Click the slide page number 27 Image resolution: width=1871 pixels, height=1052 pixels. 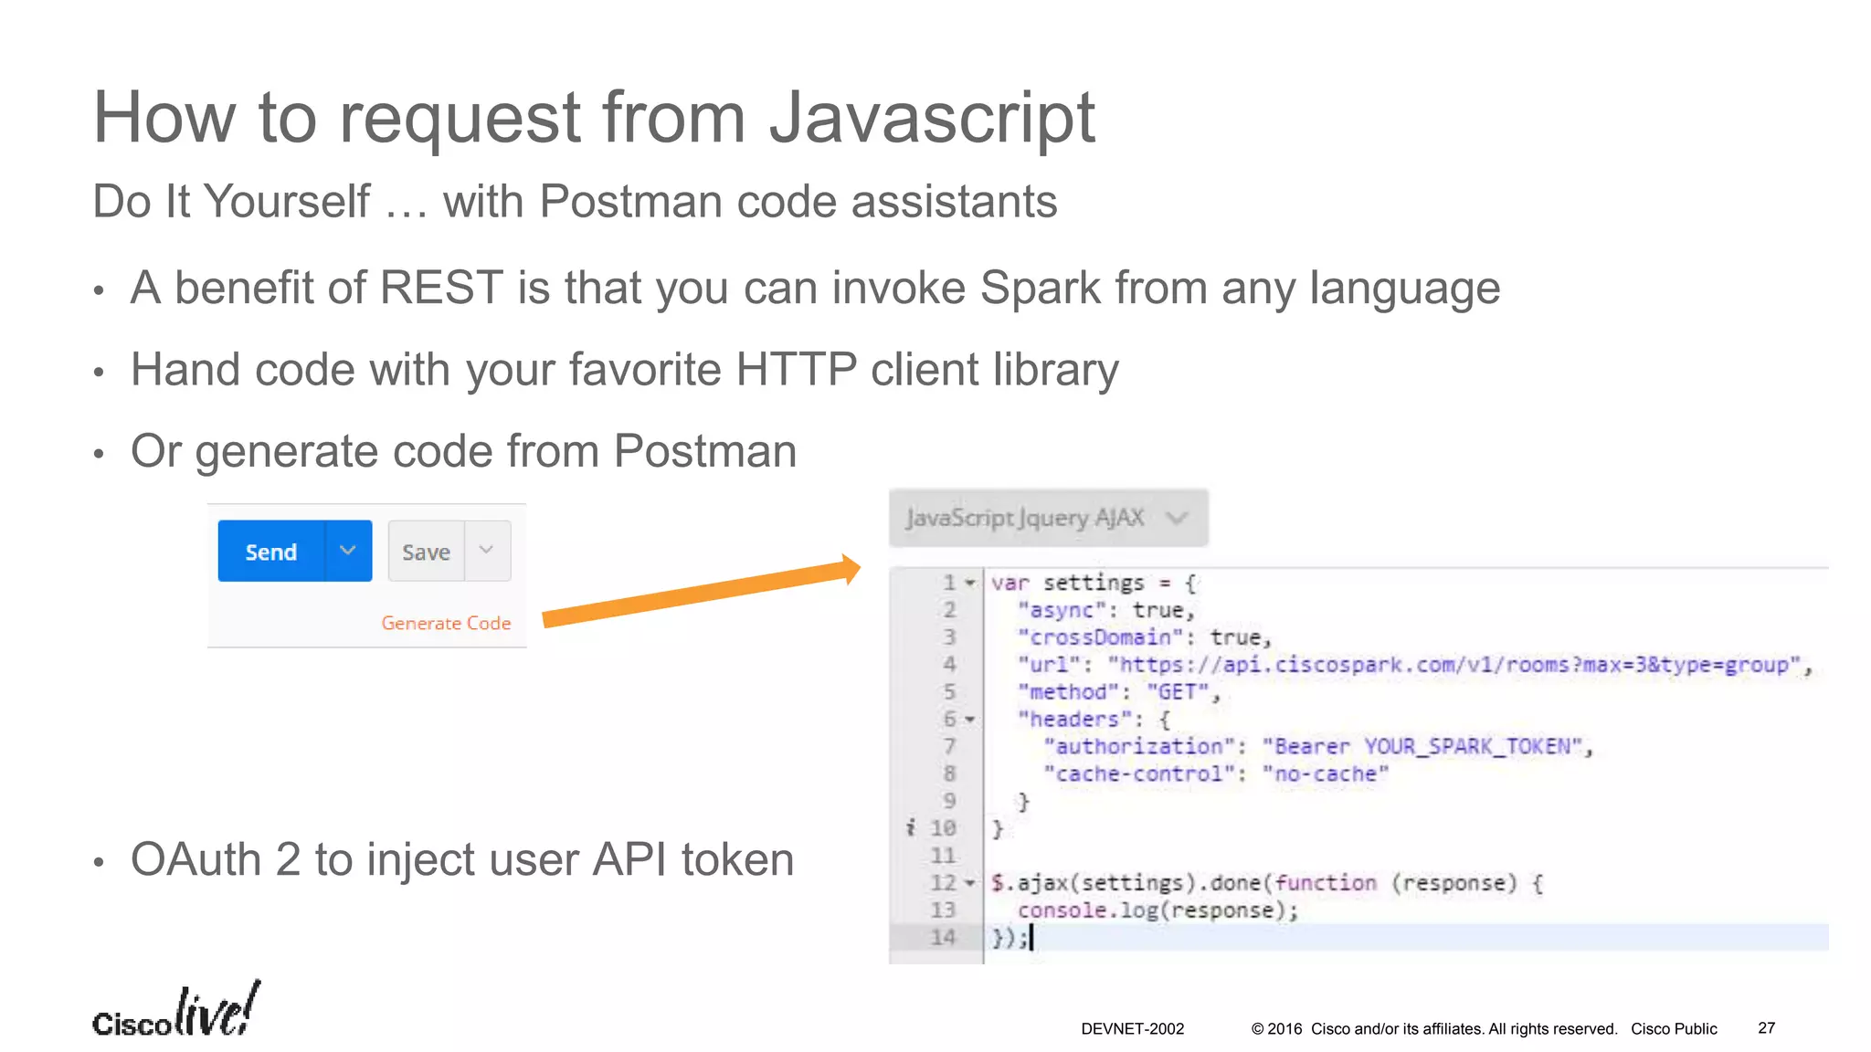[x=1766, y=1028]
